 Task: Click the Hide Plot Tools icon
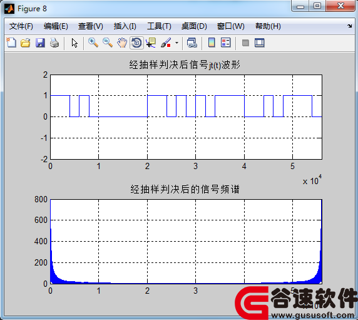(246, 43)
